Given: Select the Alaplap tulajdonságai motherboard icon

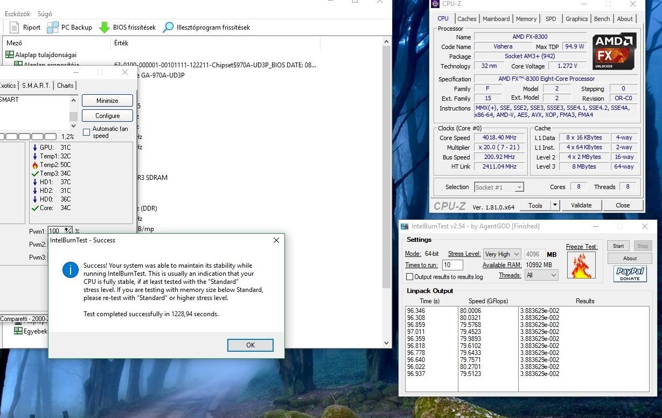Looking at the screenshot, I should tap(10, 54).
